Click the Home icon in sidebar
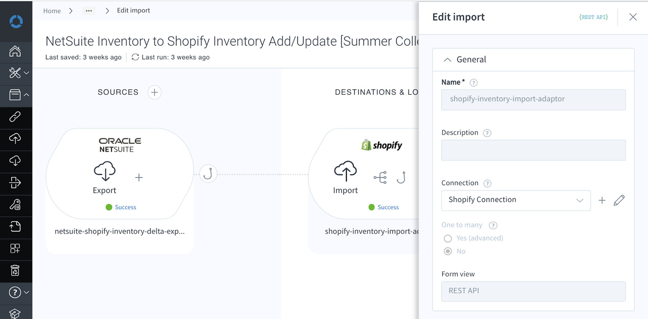 click(x=15, y=51)
